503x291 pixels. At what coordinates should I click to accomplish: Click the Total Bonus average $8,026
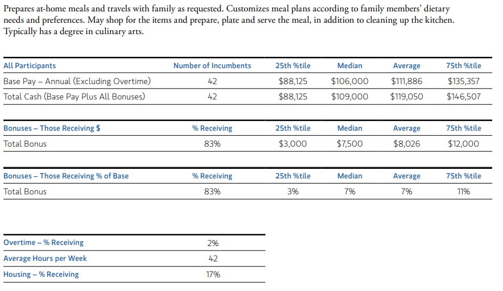click(406, 144)
